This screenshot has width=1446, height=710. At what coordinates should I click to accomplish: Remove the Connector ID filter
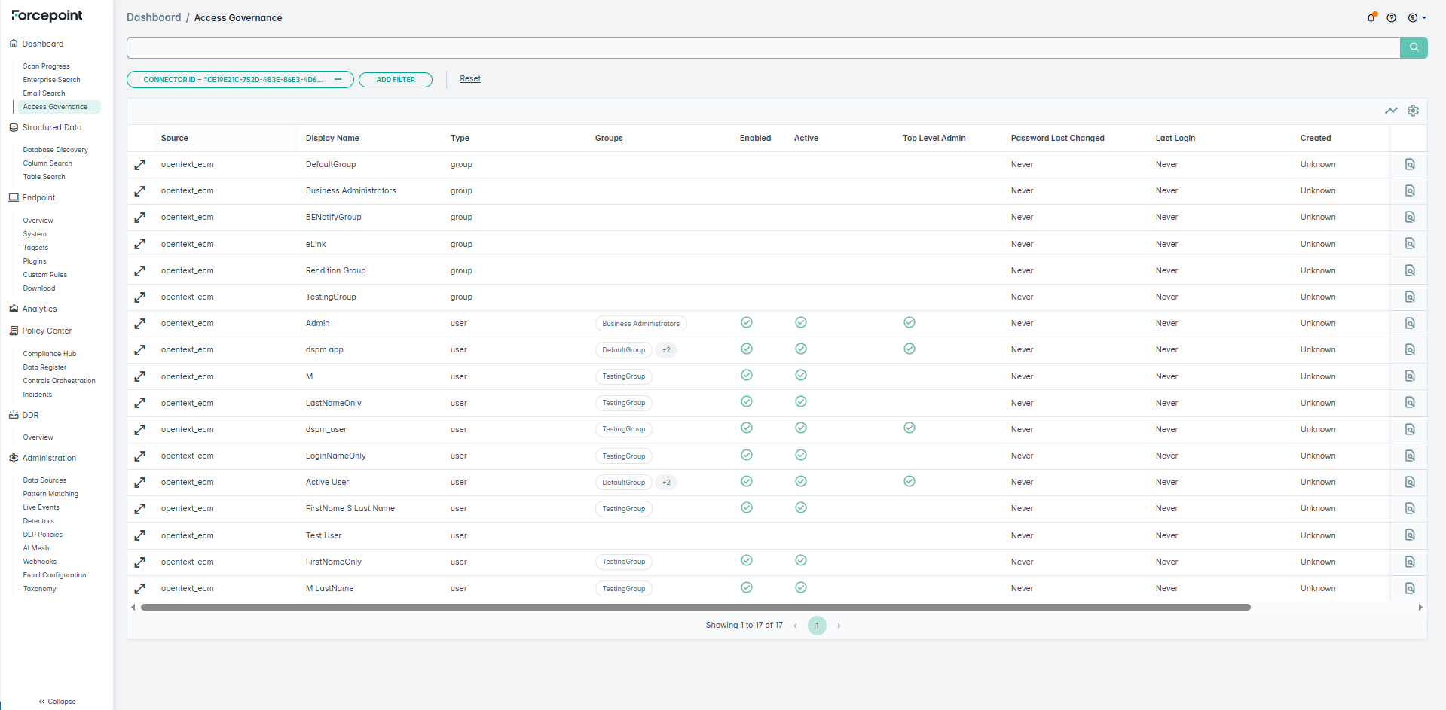tap(338, 79)
